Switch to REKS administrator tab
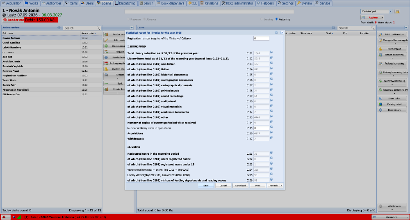This screenshot has width=410, height=220. coord(237,3)
